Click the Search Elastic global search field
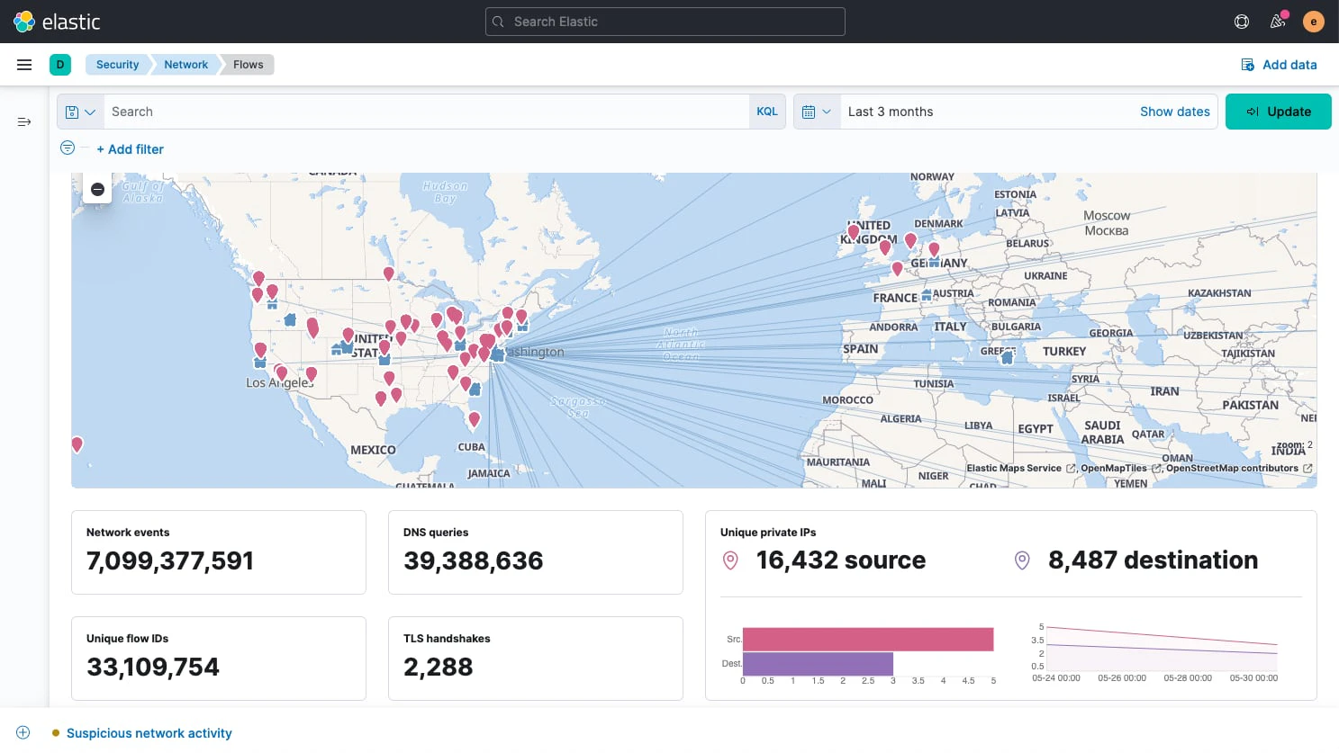This screenshot has width=1339, height=753. (x=665, y=21)
